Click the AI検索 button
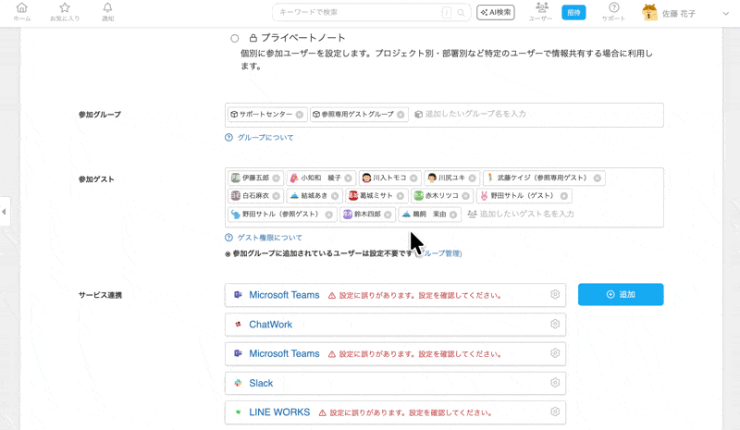 click(x=496, y=13)
